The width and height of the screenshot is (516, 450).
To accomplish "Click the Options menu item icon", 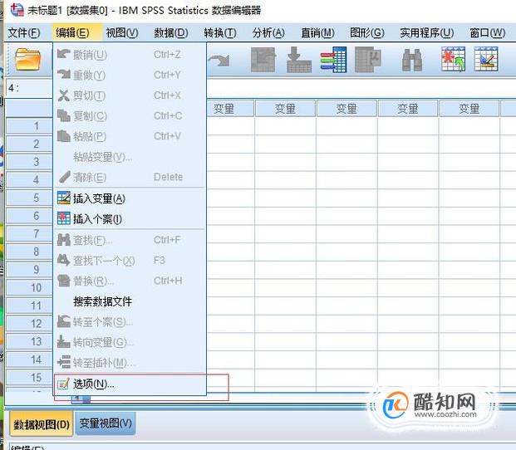I will [63, 384].
